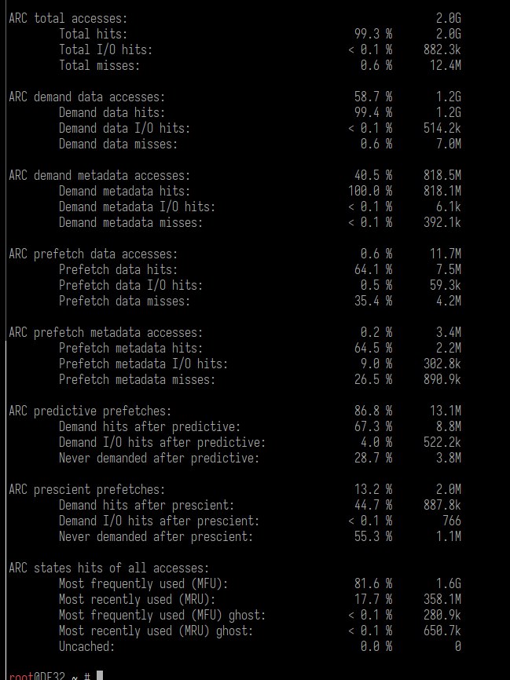The width and height of the screenshot is (510, 680).
Task: Click the "ARC demand metadata accesses" heading
Action: point(99,175)
